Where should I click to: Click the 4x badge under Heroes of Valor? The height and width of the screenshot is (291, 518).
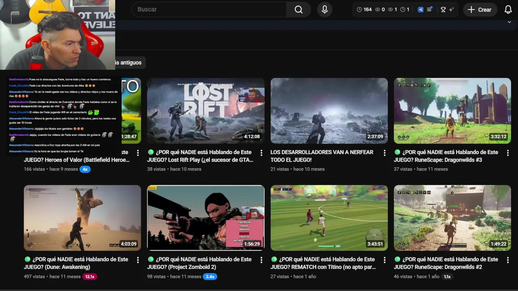coord(85,169)
